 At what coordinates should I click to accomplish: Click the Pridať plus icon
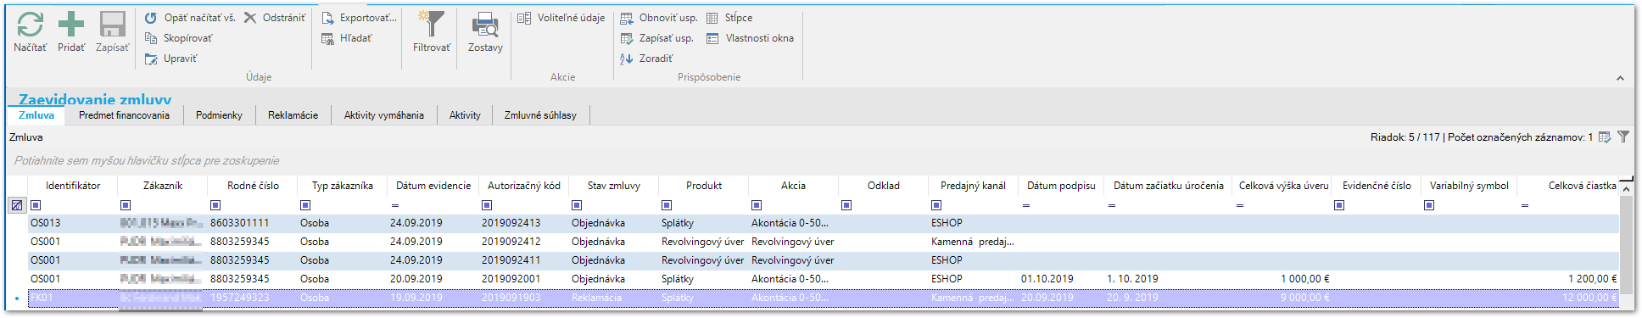click(x=71, y=25)
